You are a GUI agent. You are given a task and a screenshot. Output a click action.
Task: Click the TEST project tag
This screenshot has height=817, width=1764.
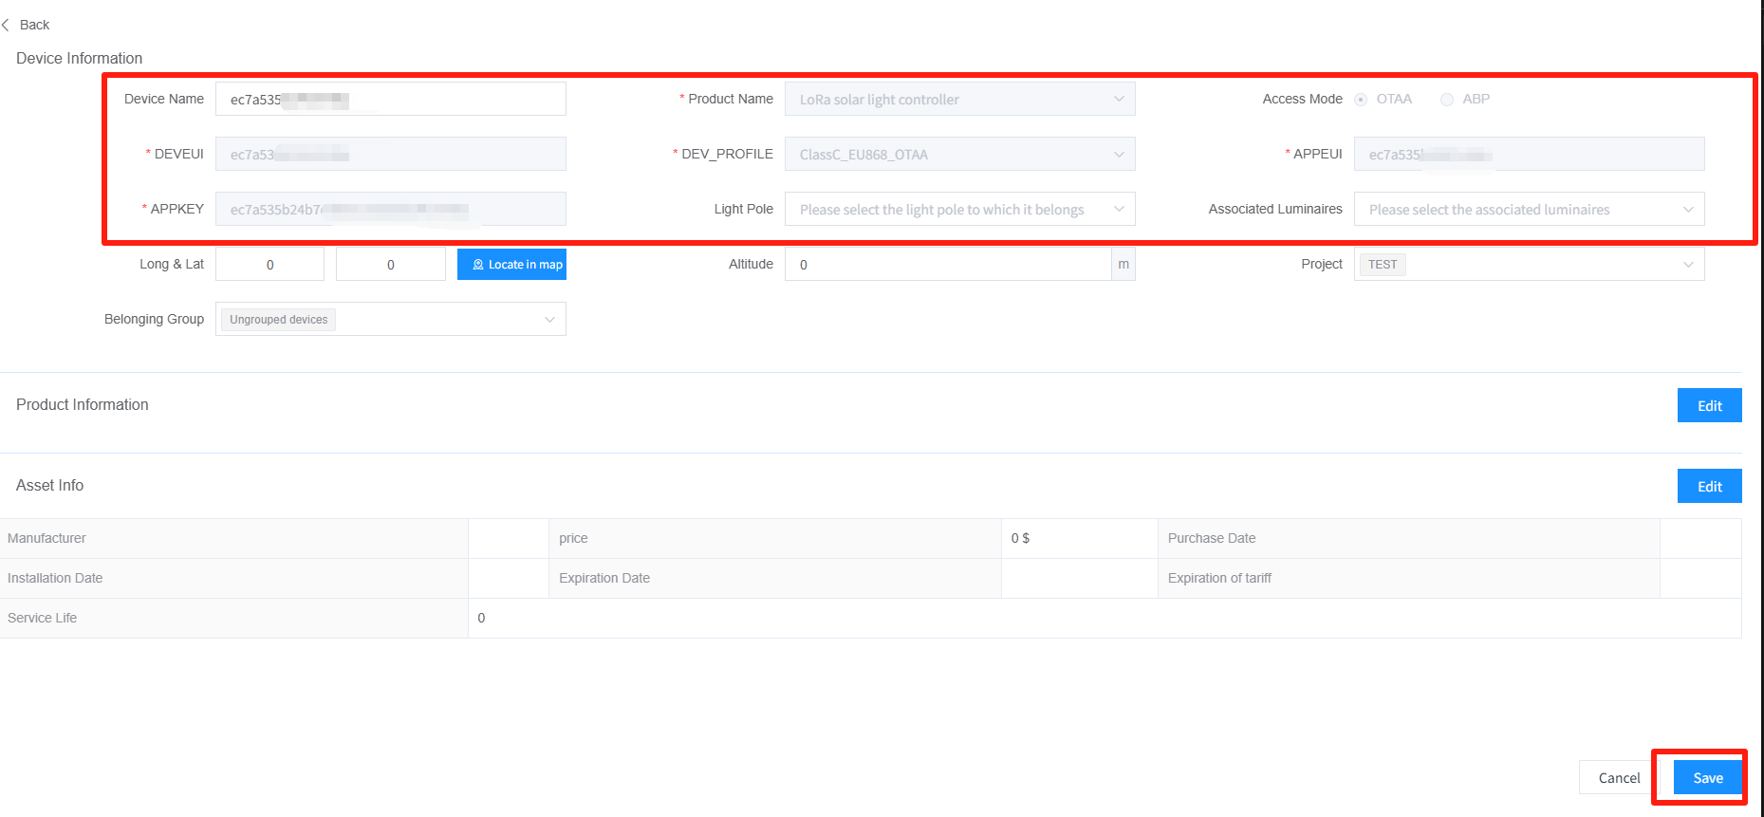coord(1382,265)
